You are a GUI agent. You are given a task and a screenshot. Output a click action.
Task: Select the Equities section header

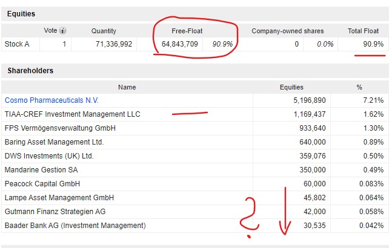point(195,14)
